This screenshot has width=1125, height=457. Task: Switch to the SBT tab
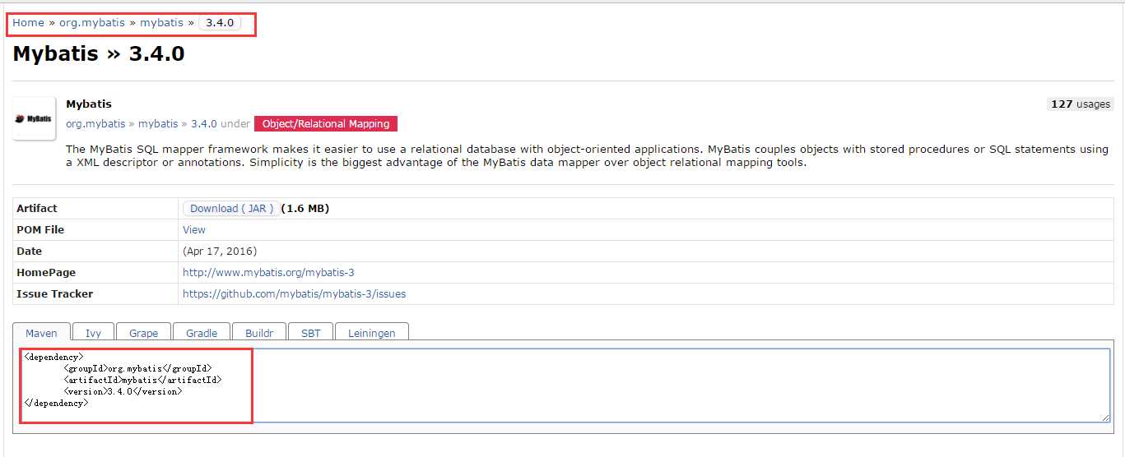[311, 333]
